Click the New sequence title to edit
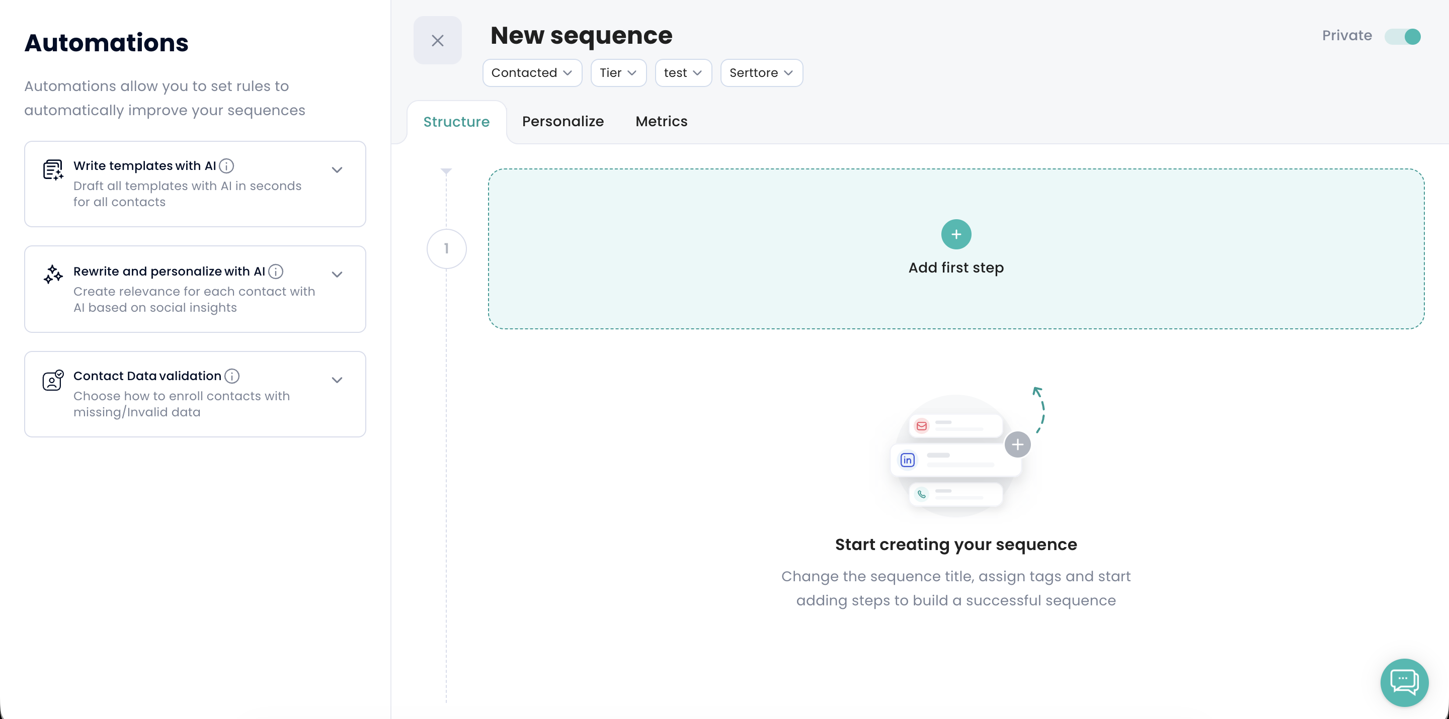This screenshot has width=1449, height=719. [x=581, y=35]
